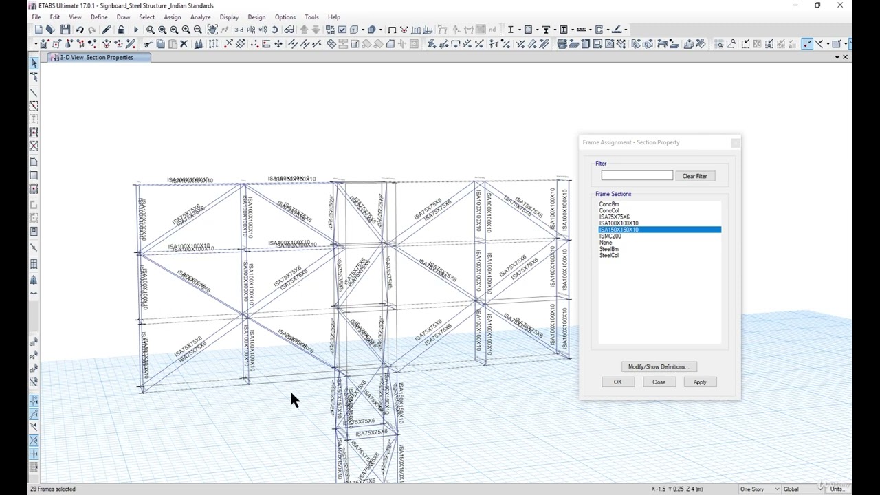Select ISA150X150X10 in Frame Sections list
This screenshot has height=495, width=880.
pyautogui.click(x=659, y=230)
